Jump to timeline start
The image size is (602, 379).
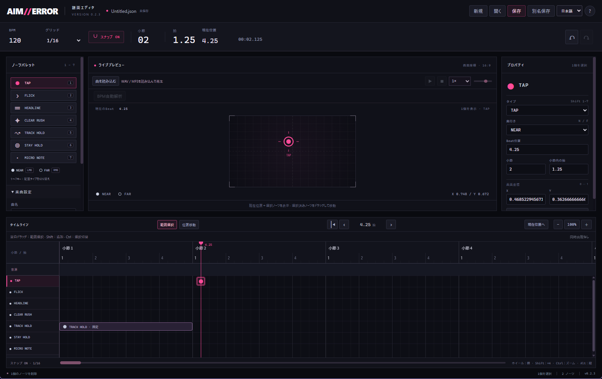click(x=332, y=225)
